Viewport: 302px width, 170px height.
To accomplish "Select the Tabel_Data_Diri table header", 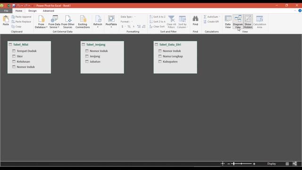I will pyautogui.click(x=170, y=44).
